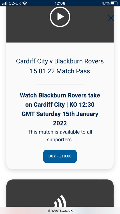Open the dark video thumbnail of first card

coord(60,24)
